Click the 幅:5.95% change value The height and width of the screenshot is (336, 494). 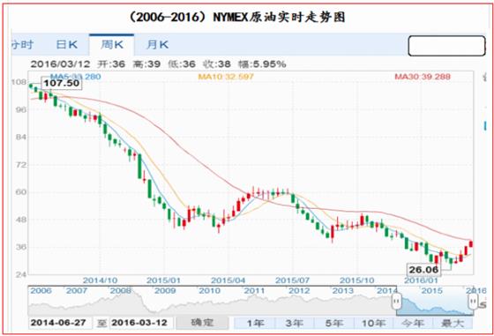(x=262, y=64)
